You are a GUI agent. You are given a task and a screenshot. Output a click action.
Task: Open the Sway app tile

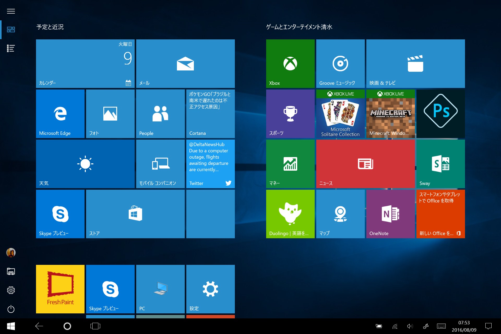(x=440, y=164)
